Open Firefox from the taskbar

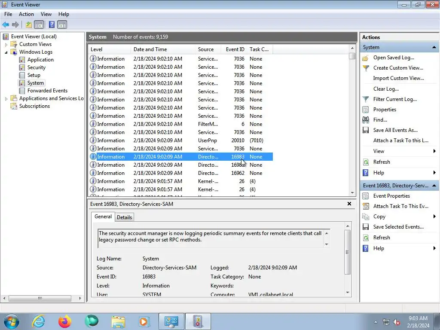[65, 321]
